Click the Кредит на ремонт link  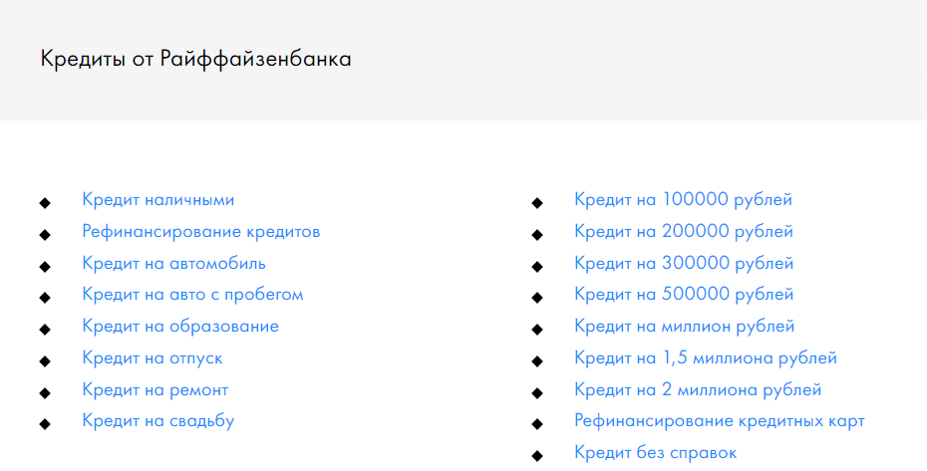click(x=154, y=390)
